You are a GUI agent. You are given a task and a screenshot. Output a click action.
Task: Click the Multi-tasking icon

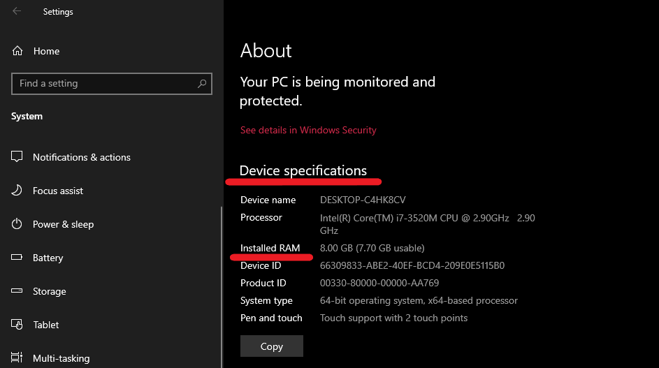17,358
